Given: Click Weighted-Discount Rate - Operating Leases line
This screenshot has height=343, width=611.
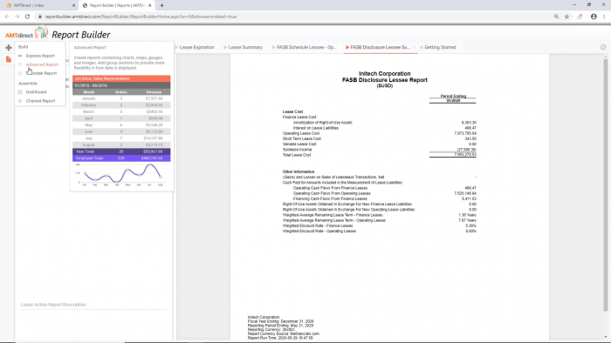Looking at the screenshot, I should (319, 231).
